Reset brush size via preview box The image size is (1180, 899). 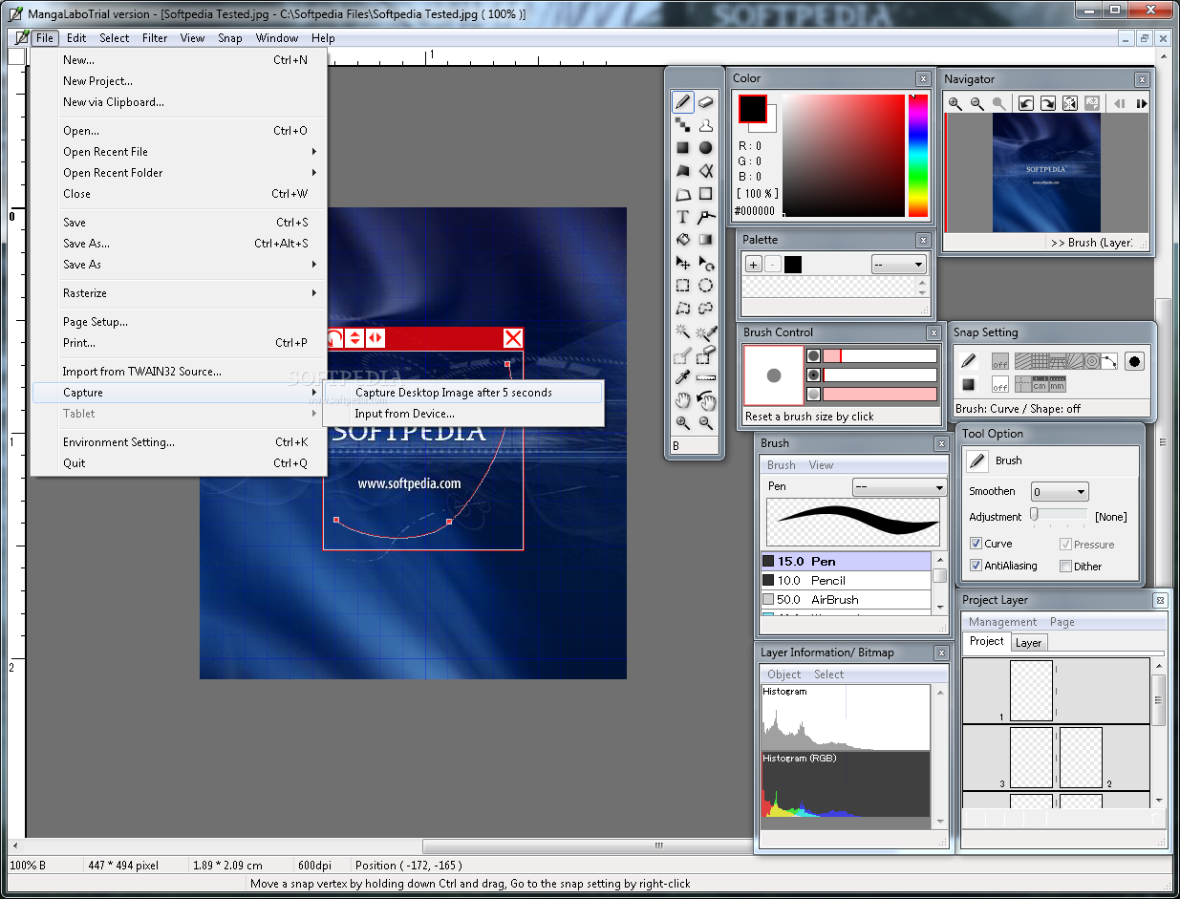tap(774, 375)
